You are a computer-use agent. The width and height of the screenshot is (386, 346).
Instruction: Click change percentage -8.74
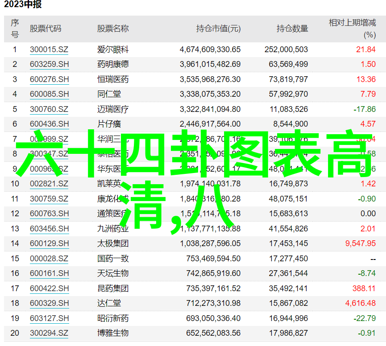(x=367, y=273)
